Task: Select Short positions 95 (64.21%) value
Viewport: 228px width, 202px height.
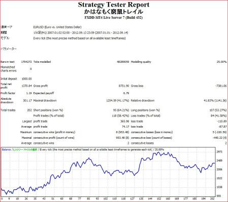Action: [x=121, y=110]
